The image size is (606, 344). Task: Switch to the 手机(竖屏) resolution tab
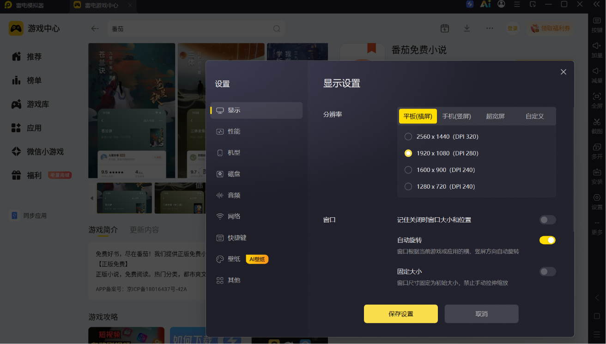[456, 116]
